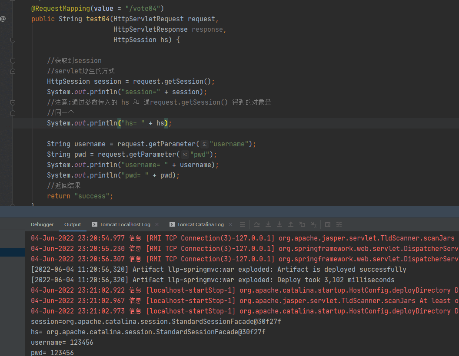Click the Artifact is deployed successfully line

click(x=219, y=270)
